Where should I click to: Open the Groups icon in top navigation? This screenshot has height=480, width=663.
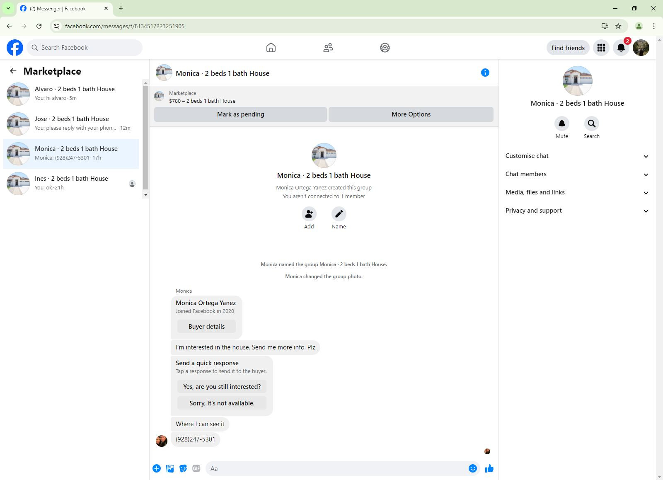[385, 48]
